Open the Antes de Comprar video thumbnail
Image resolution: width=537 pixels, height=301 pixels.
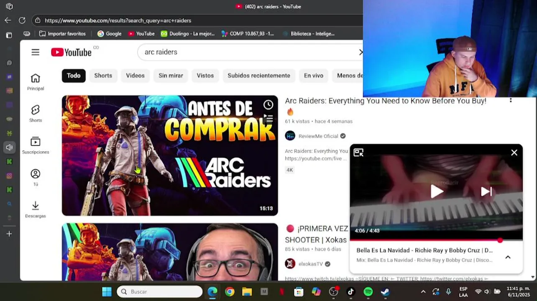pyautogui.click(x=170, y=156)
